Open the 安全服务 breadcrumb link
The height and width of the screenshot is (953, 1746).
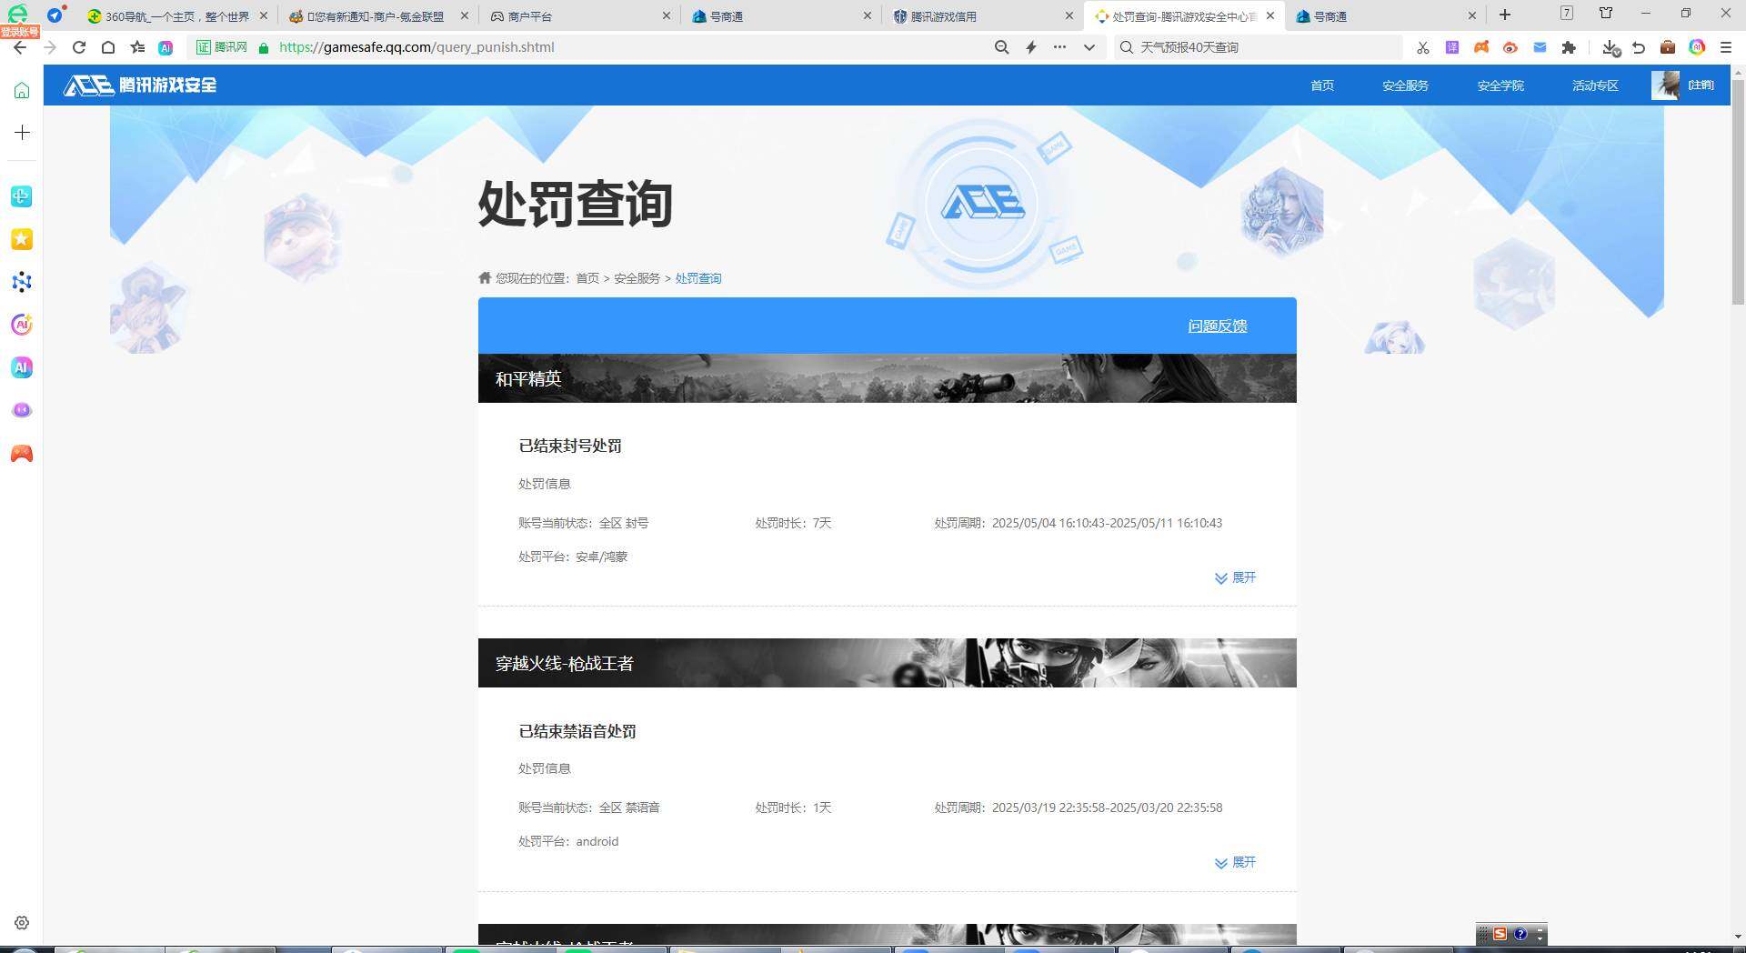pyautogui.click(x=636, y=278)
